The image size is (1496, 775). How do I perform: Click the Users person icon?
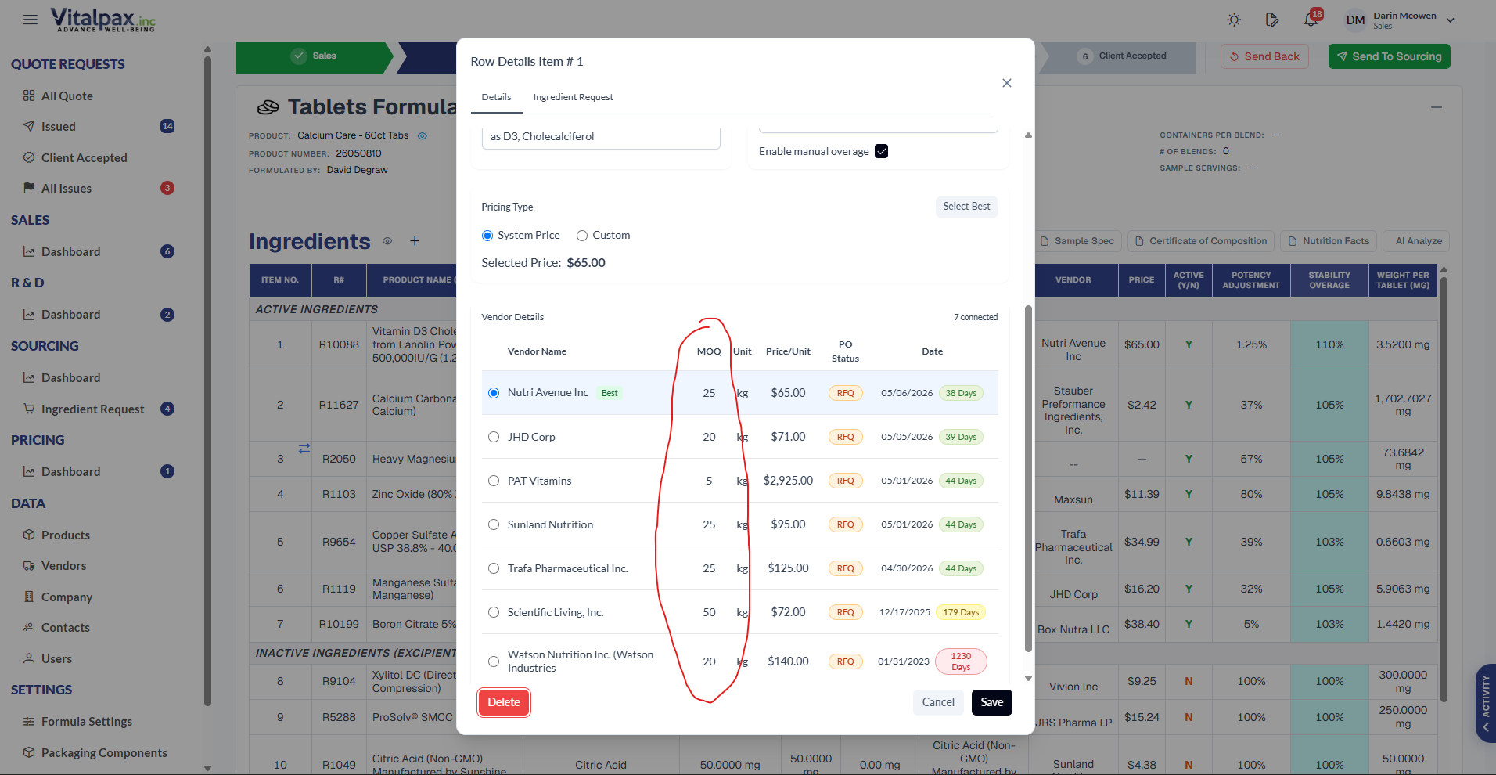pos(29,658)
